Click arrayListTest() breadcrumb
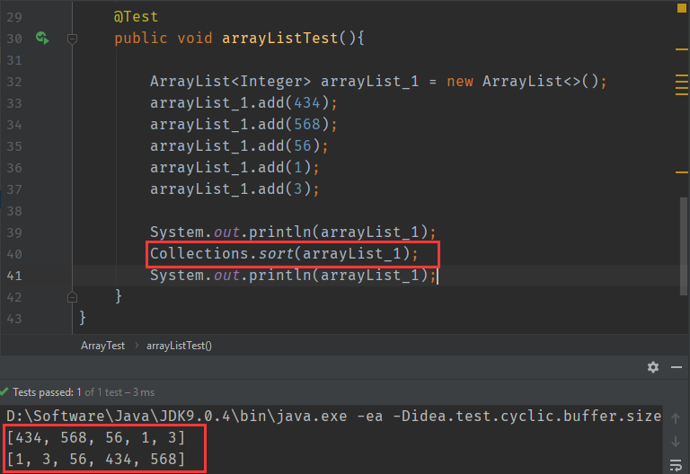690x474 pixels. [179, 346]
